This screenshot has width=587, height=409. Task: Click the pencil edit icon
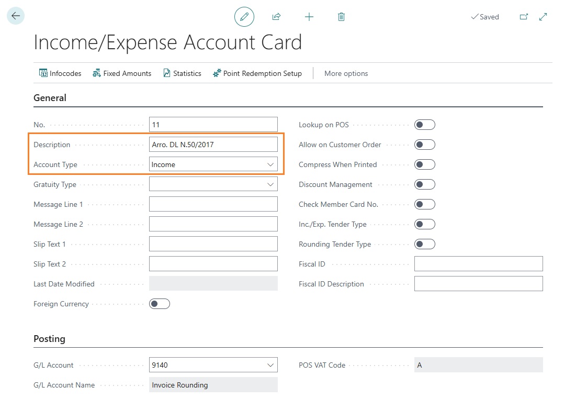pyautogui.click(x=244, y=17)
